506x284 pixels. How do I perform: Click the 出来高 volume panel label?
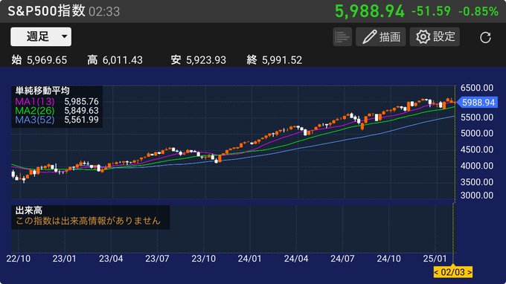(x=29, y=210)
